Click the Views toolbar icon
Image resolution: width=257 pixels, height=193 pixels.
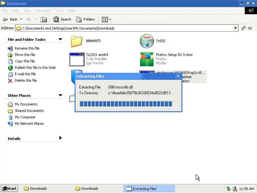105,19
